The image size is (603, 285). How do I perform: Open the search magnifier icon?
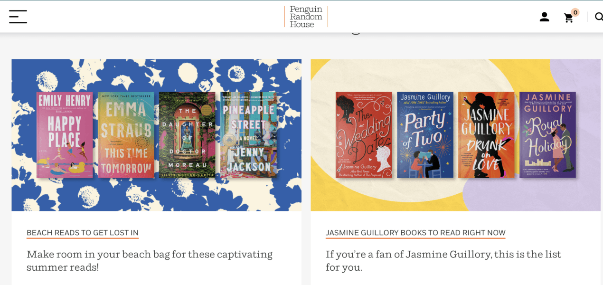(x=599, y=17)
